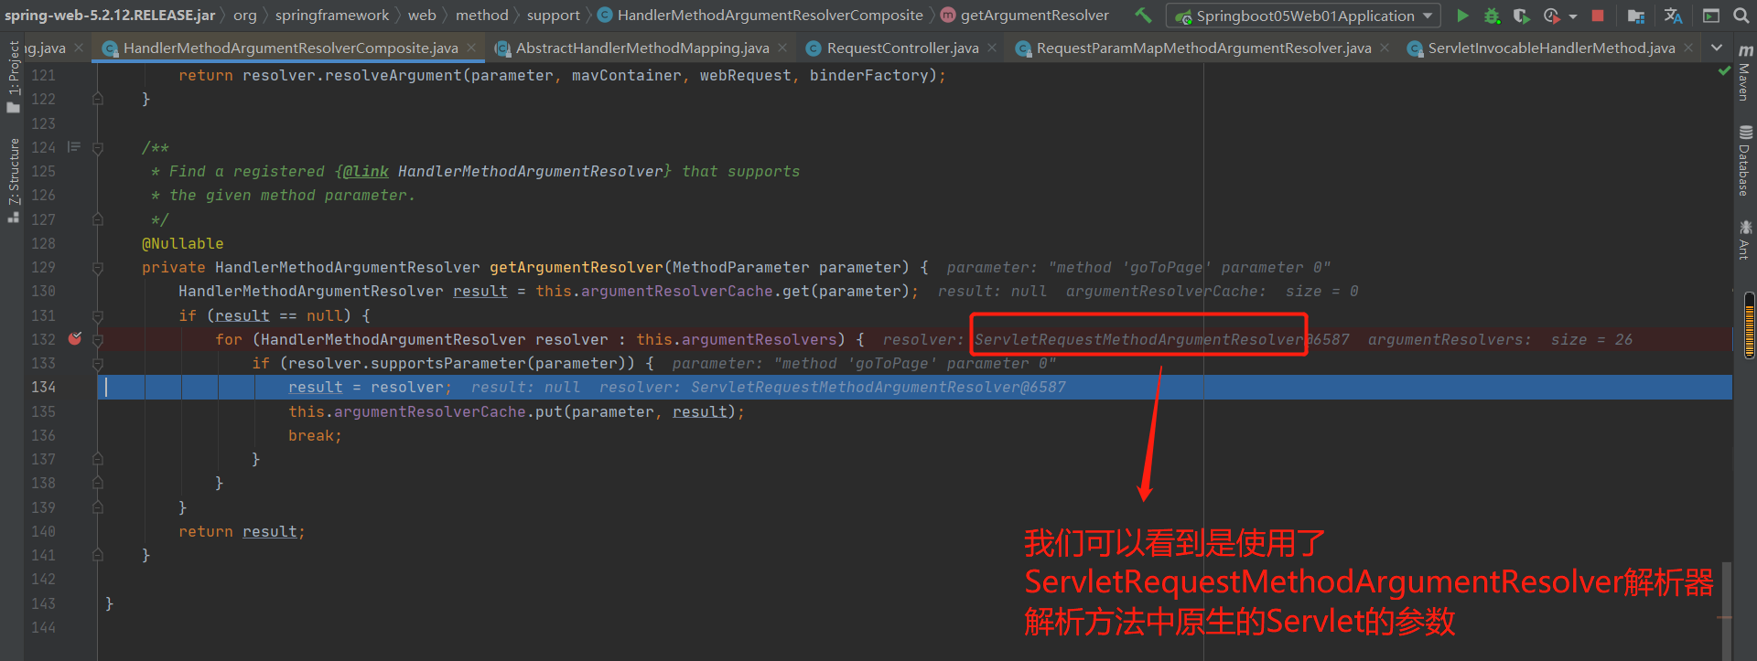Image resolution: width=1757 pixels, height=661 pixels.
Task: Close the ServletInvocableHandlerMethod.java tab
Action: [x=1688, y=48]
